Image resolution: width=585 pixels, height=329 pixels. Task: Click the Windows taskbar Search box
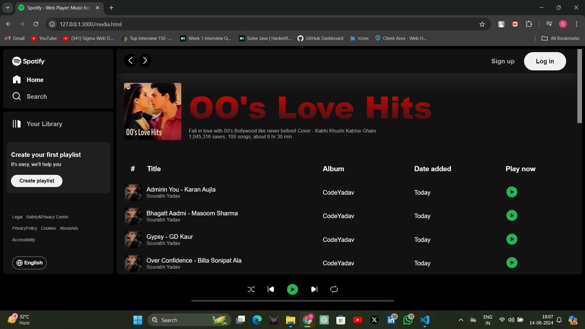189,320
